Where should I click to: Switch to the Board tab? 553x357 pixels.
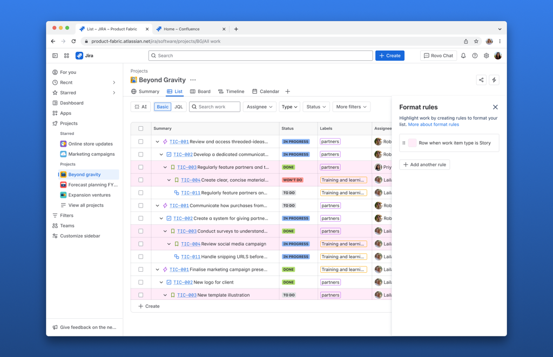pyautogui.click(x=200, y=91)
